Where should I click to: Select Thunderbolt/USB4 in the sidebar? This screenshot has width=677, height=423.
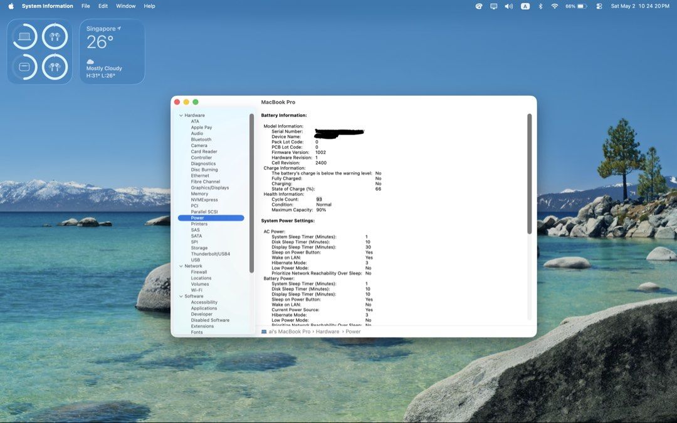pyautogui.click(x=210, y=255)
